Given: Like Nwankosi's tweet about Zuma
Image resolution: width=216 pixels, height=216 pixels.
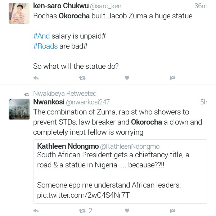Looking at the screenshot, I should [127, 211].
